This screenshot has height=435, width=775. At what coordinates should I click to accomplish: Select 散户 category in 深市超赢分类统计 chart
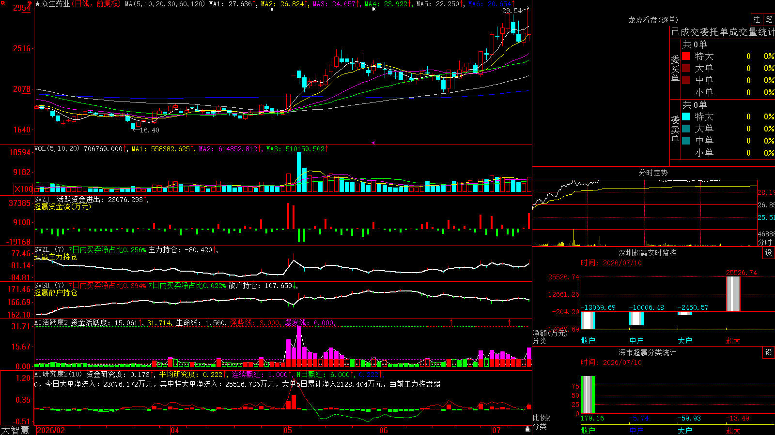[x=588, y=430]
